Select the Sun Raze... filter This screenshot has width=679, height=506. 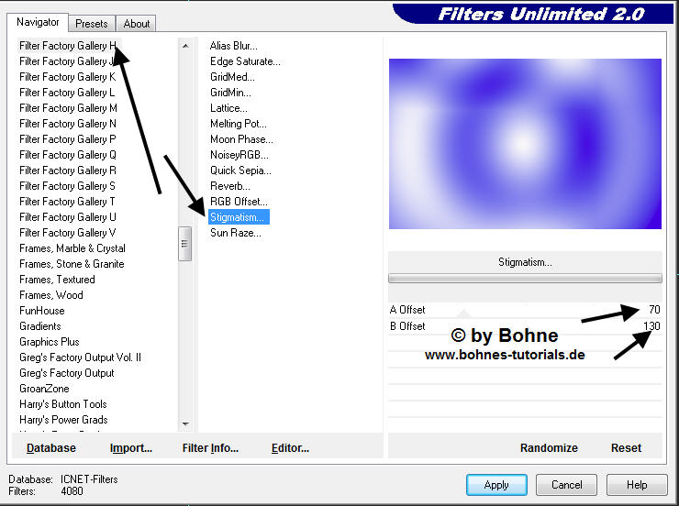click(236, 233)
